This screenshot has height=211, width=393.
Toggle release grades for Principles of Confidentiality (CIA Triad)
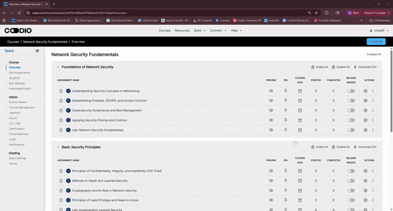(351, 171)
